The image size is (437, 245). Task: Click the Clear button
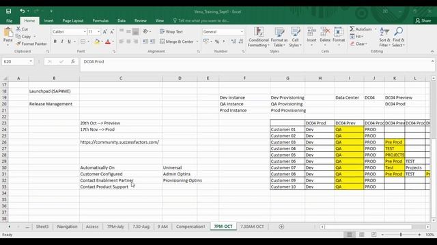click(358, 44)
